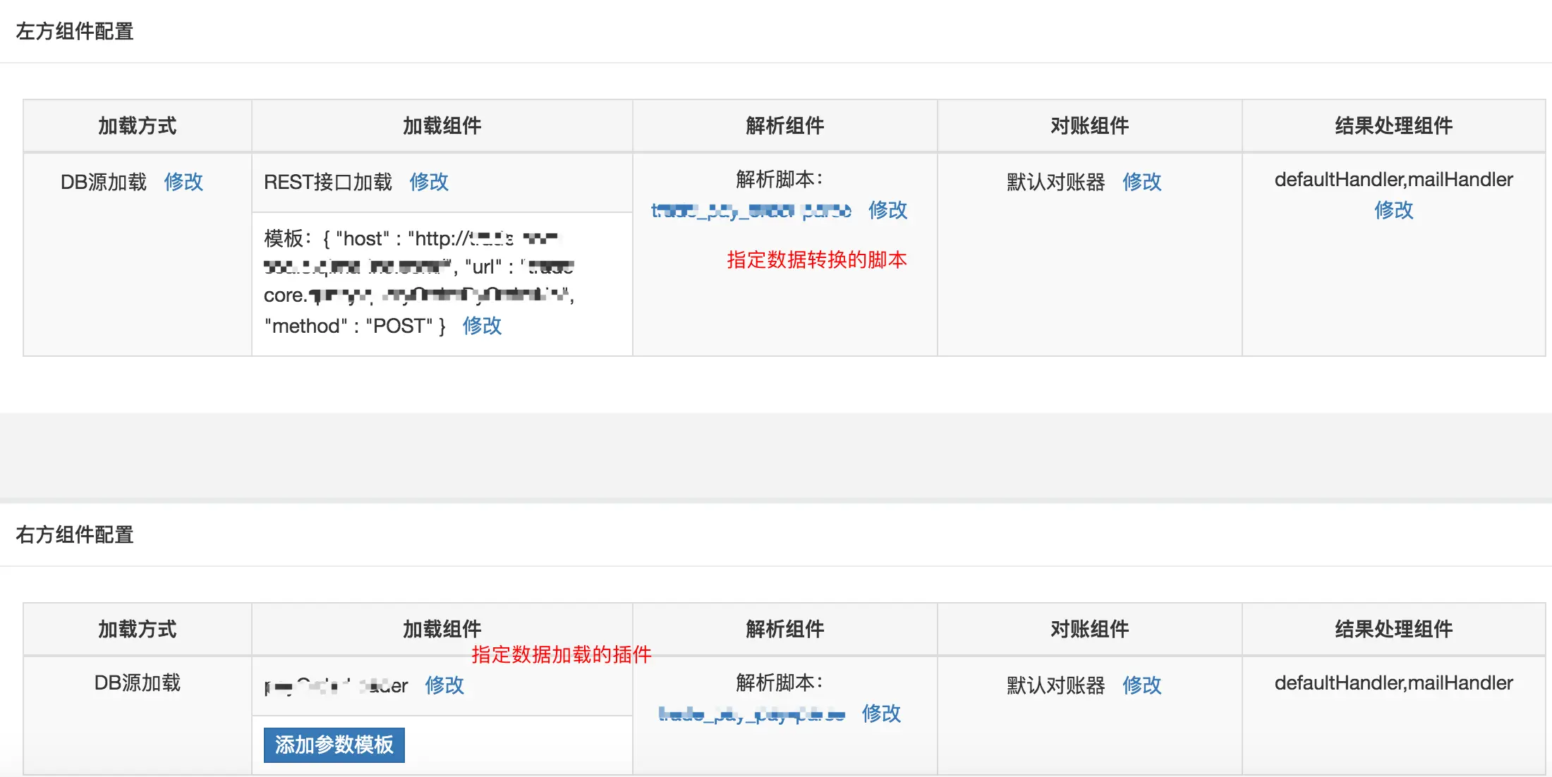The height and width of the screenshot is (777, 1552).
Task: Click right table 解析组件 column header
Action: 784,629
